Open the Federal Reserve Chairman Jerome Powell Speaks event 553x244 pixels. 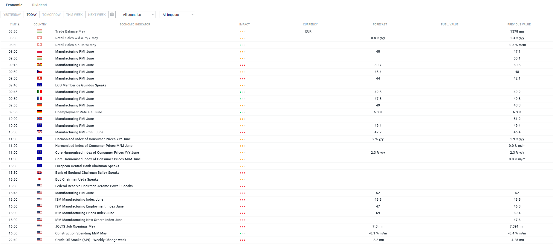pos(94,186)
